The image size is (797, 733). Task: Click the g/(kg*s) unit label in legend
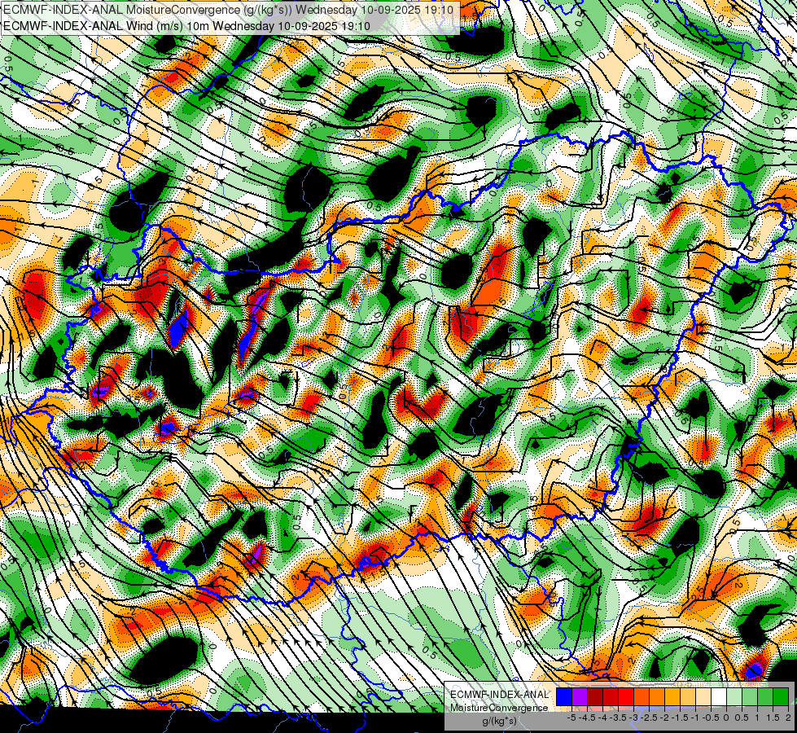tap(500, 722)
